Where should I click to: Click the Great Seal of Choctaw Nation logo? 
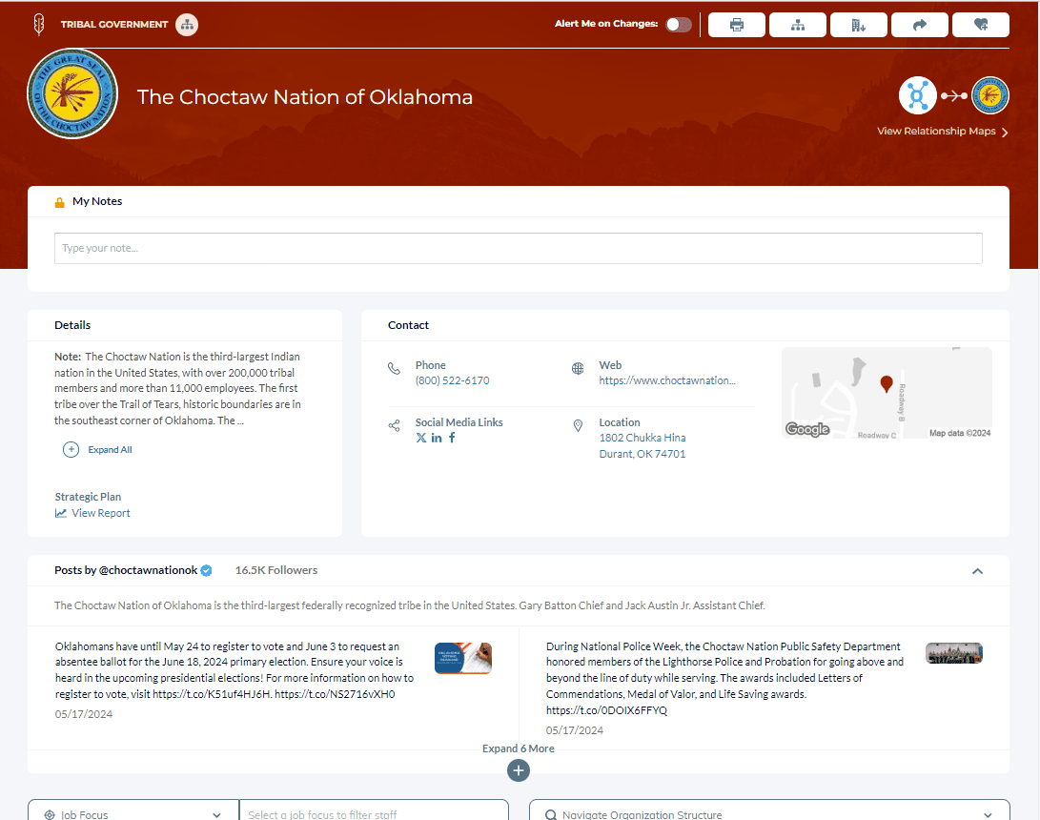(72, 93)
